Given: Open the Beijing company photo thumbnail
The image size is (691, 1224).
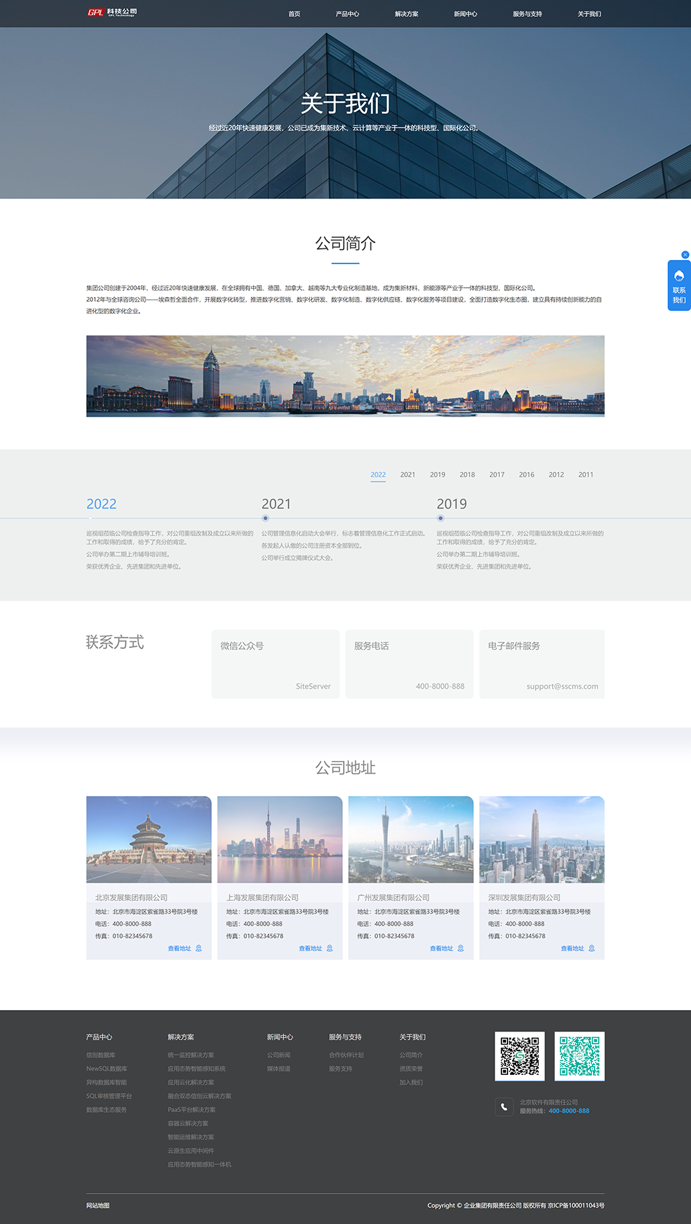Looking at the screenshot, I should point(148,839).
